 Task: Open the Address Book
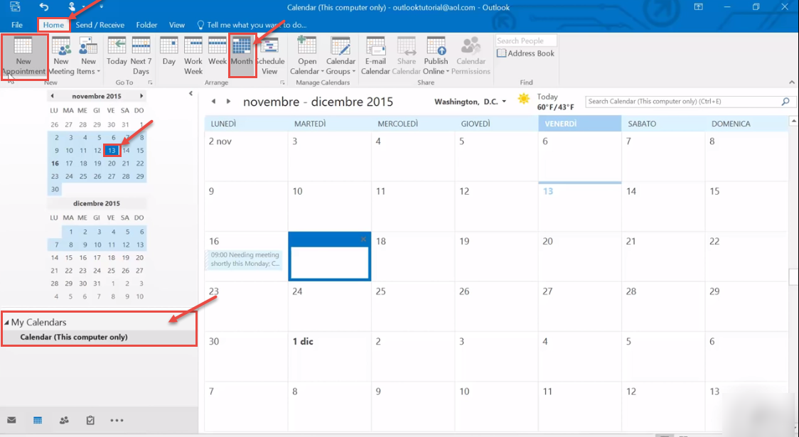525,53
